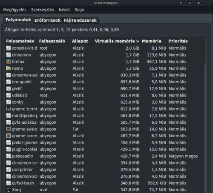This screenshot has height=193, width=213.
Task: Click the console-kit-d process icon
Action: tap(9, 48)
